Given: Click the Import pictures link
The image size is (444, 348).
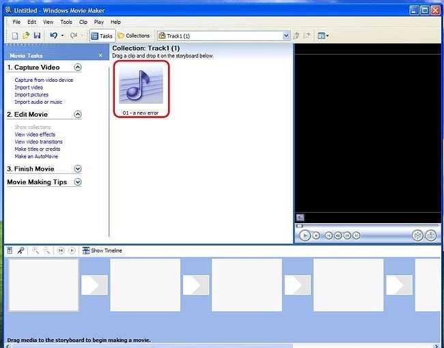Looking at the screenshot, I should click(x=31, y=95).
